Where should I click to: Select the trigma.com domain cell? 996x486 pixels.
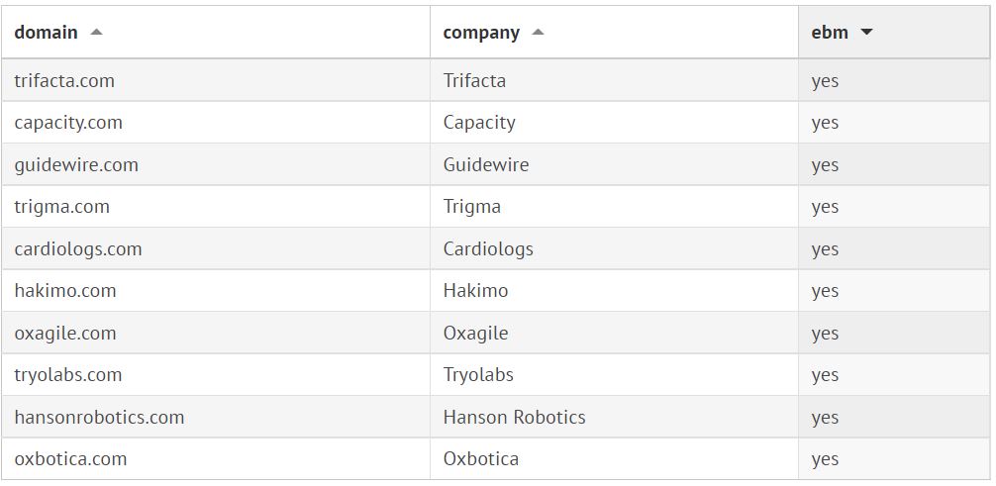[61, 207]
